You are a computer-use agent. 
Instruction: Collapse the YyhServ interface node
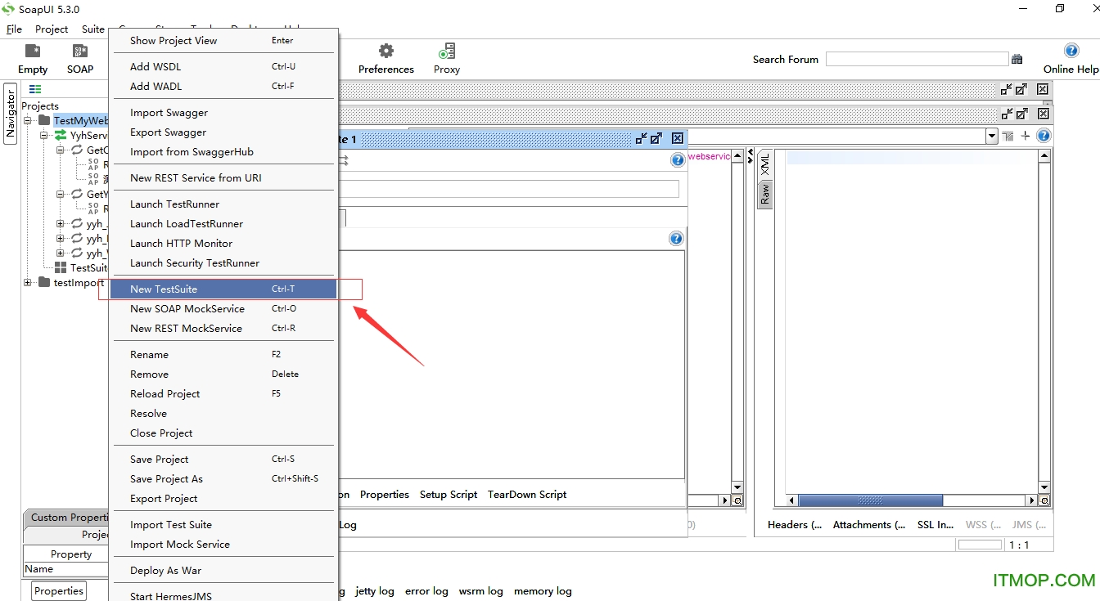tap(43, 135)
